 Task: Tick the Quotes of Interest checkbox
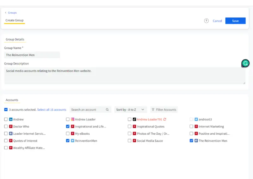6,141
